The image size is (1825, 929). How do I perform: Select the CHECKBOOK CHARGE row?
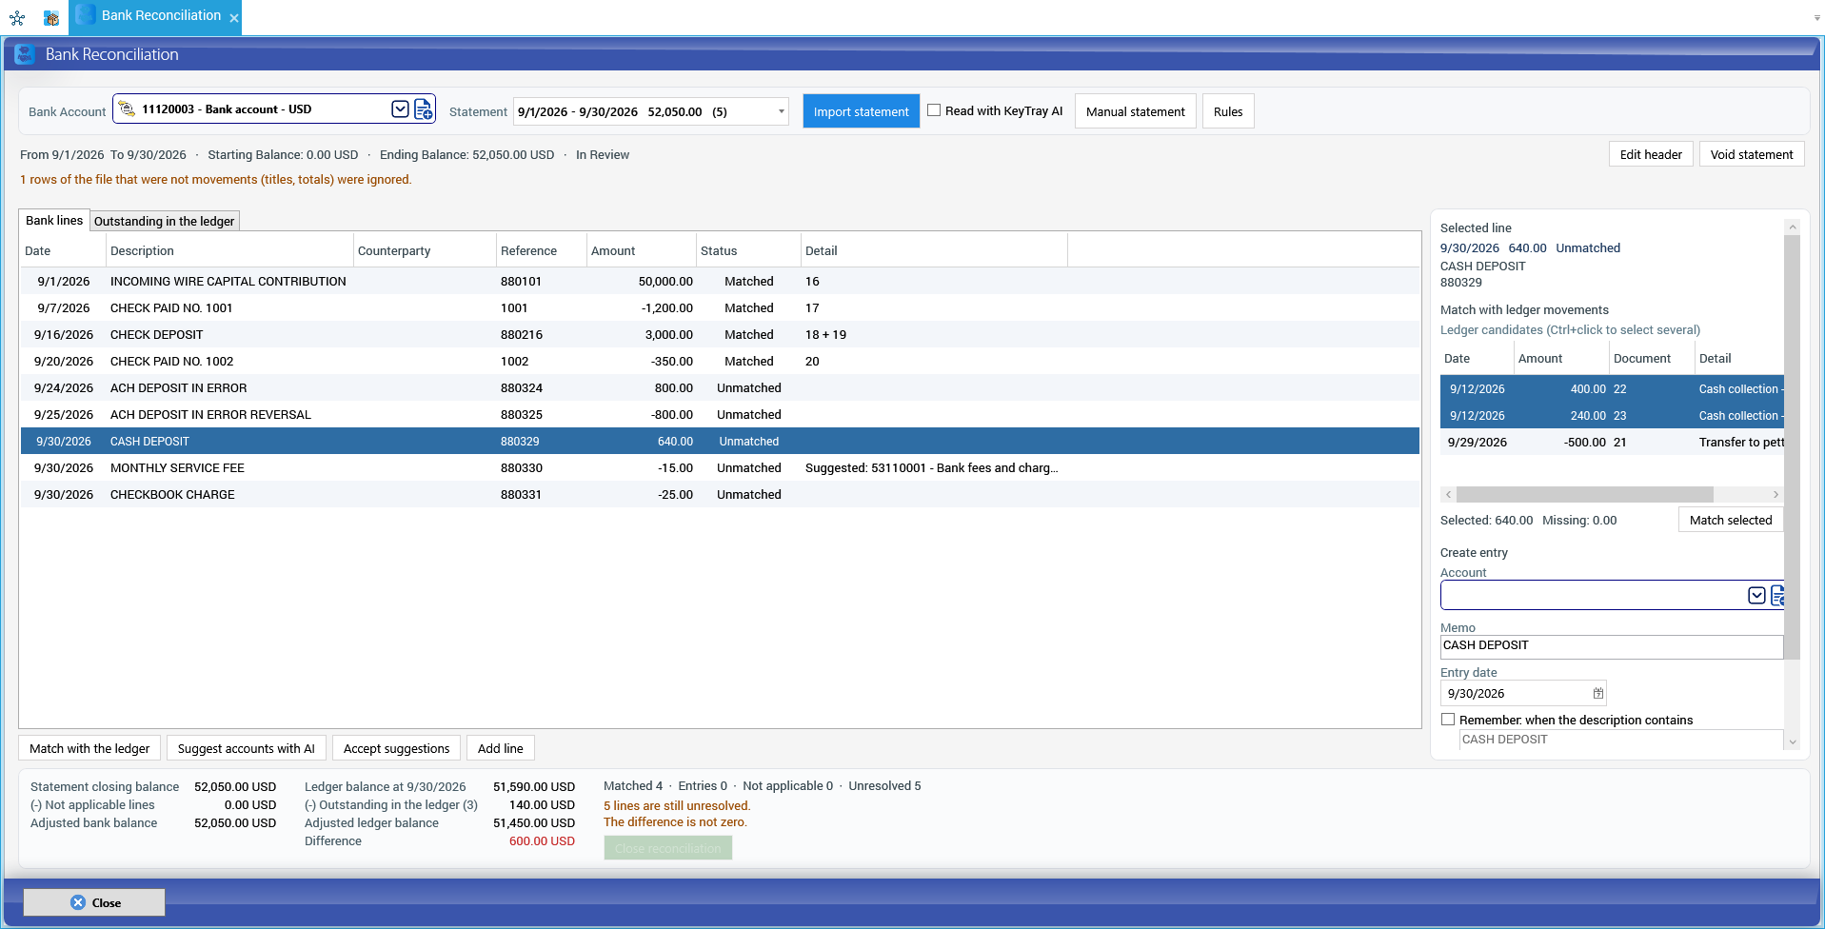click(x=720, y=495)
